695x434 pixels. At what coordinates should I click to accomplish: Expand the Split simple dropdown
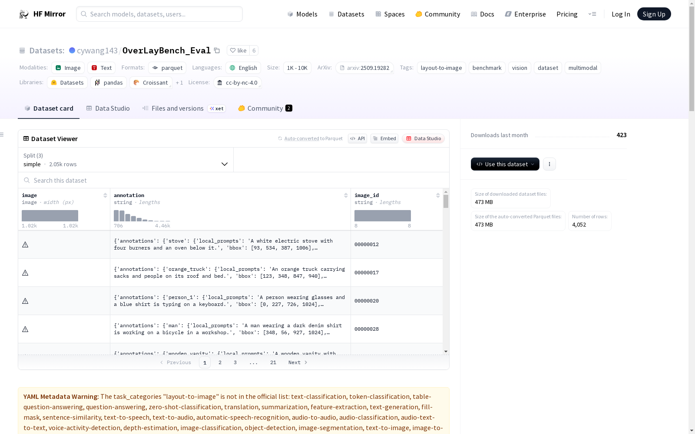[126, 160]
